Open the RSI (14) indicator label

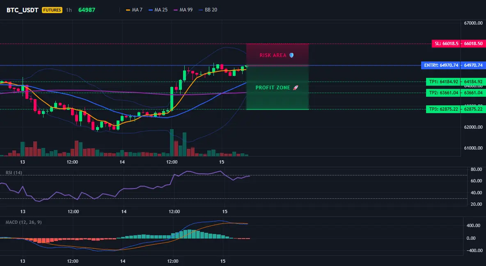click(x=14, y=173)
